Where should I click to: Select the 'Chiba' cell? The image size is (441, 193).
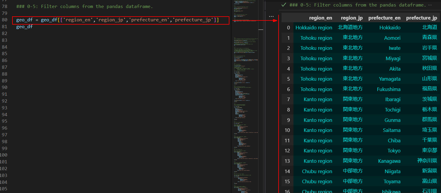(x=394, y=141)
